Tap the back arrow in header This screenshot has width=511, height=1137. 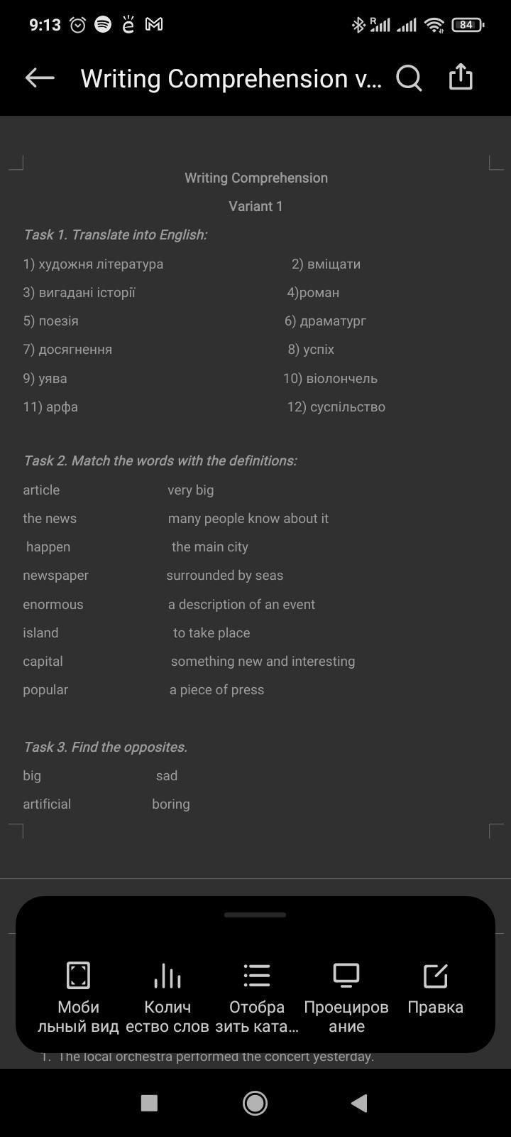40,78
